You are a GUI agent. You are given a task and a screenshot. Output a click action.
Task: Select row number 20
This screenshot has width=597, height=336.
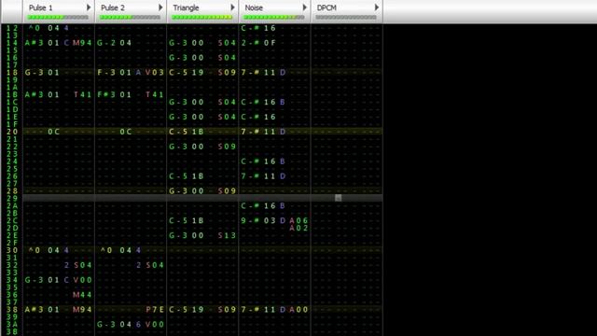click(12, 132)
